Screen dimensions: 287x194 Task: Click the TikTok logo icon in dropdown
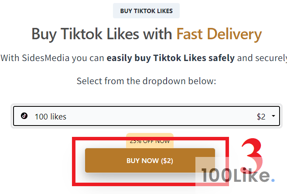pyautogui.click(x=24, y=116)
